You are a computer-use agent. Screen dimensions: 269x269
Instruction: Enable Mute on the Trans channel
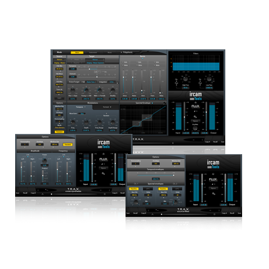[x=155, y=66]
